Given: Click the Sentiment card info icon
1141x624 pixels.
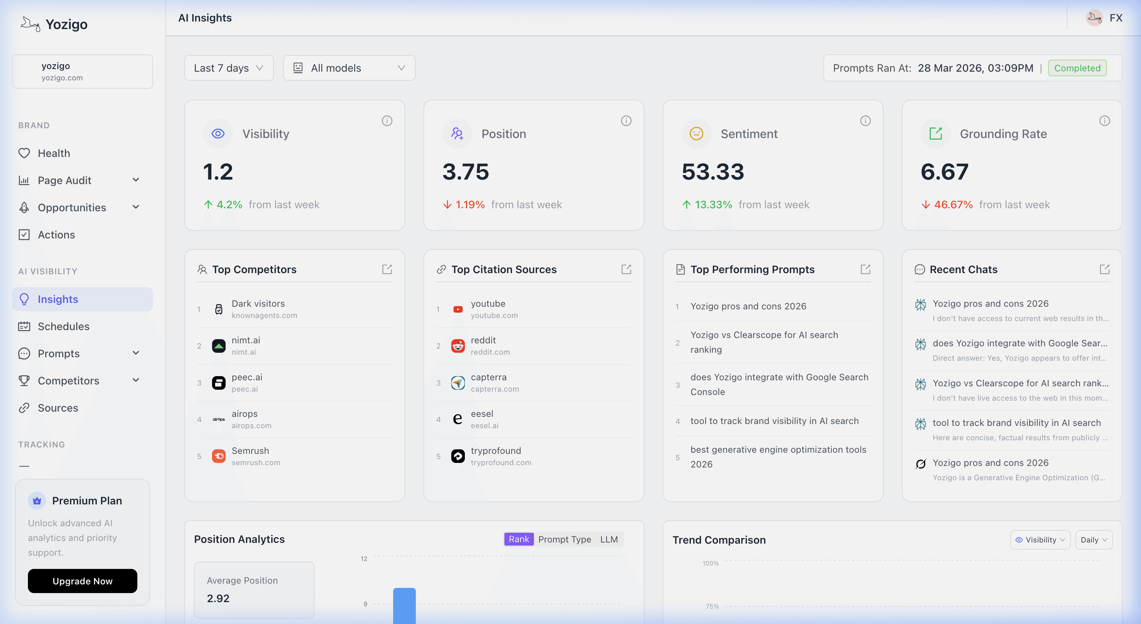Looking at the screenshot, I should coord(865,120).
